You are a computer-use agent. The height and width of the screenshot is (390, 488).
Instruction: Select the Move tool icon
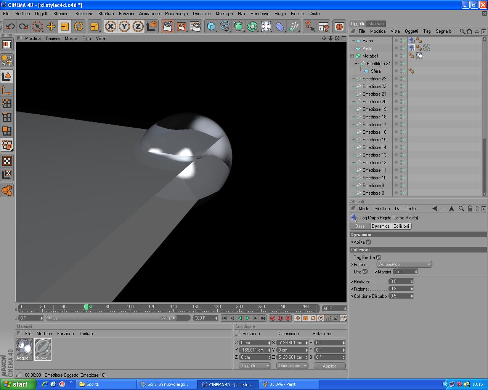pyautogui.click(x=51, y=26)
